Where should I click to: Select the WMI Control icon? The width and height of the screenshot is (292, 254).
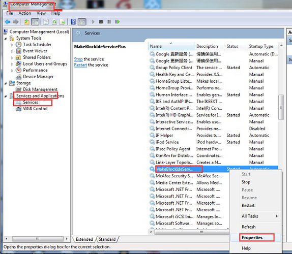click(18, 109)
